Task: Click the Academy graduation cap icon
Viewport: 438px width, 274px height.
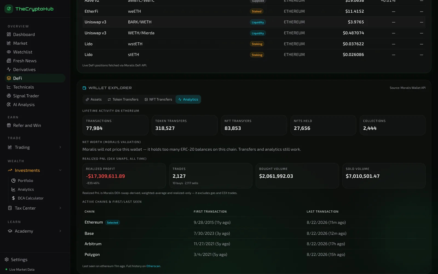Action: click(10, 231)
